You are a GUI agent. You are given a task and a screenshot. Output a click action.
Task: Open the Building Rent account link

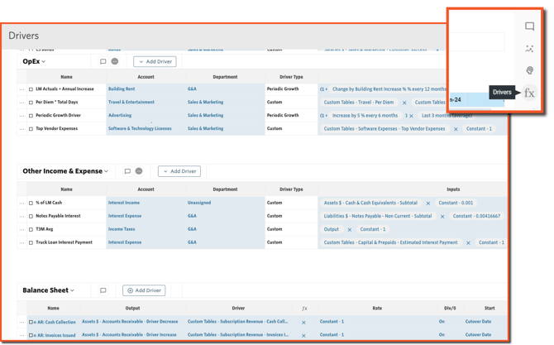point(122,89)
